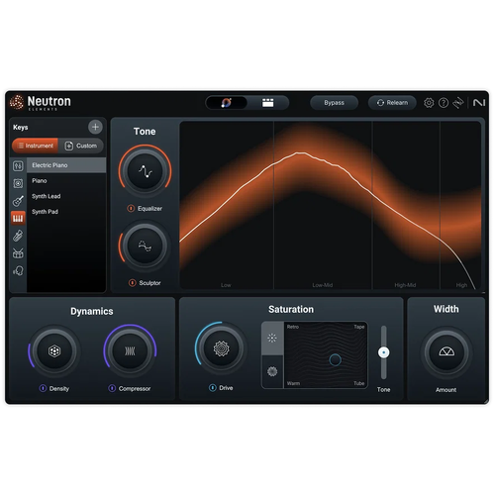The image size is (495, 495).
Task: Select the mixer faders category icon
Action: (x=18, y=165)
